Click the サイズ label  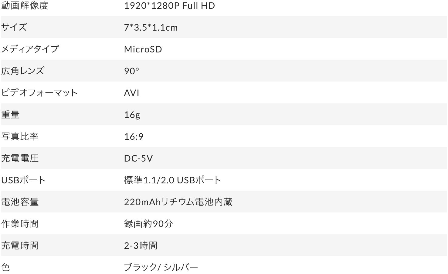(14, 27)
